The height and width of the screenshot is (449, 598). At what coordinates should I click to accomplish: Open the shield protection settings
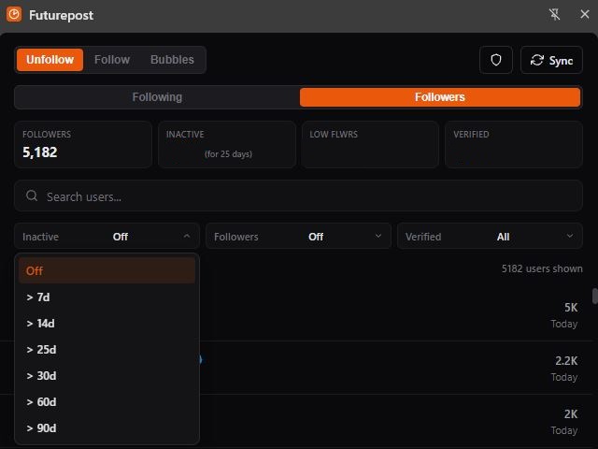496,60
